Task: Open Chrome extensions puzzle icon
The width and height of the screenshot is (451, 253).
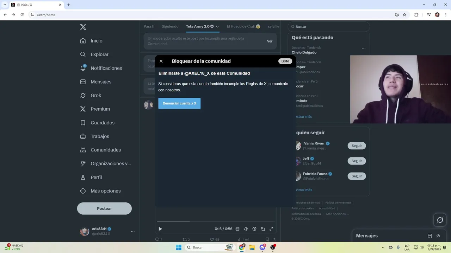Action: 416,15
